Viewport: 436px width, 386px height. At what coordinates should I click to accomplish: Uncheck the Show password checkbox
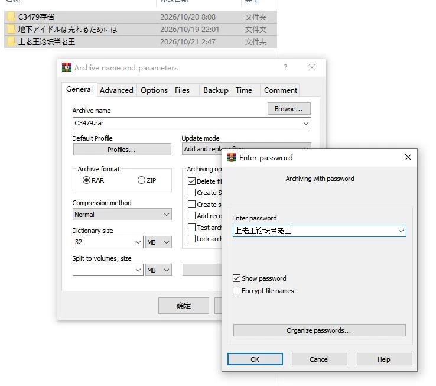[x=236, y=278]
